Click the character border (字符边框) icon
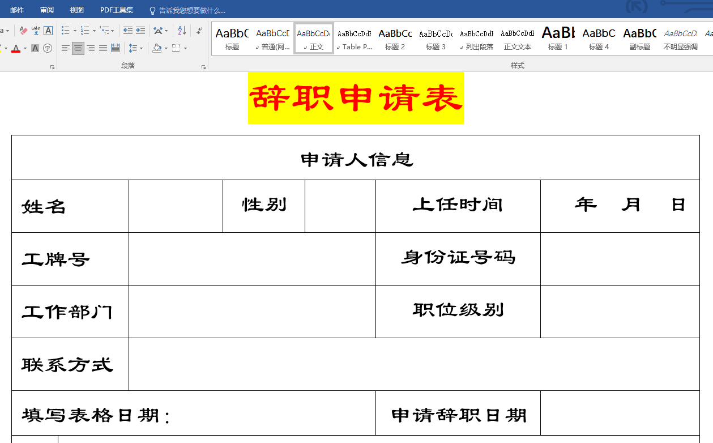Image resolution: width=713 pixels, height=443 pixels. (x=48, y=31)
